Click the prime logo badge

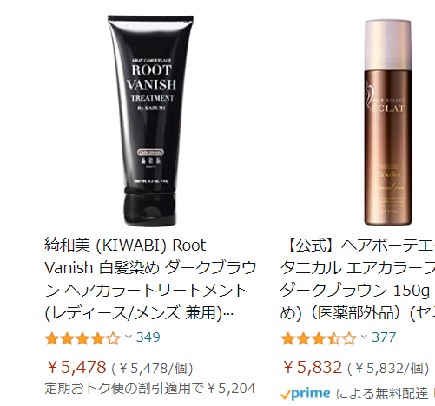pos(306,394)
